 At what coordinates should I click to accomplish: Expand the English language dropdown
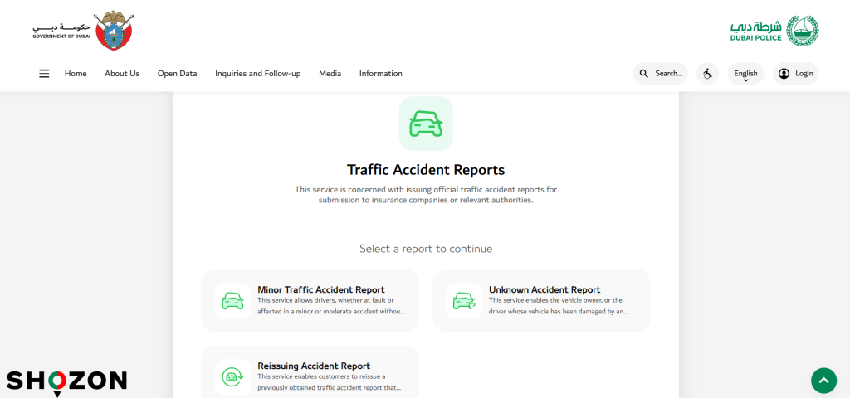click(x=745, y=74)
